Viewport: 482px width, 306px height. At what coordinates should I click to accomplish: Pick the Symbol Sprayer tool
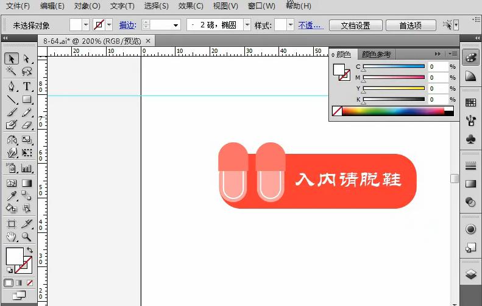[x=12, y=167]
